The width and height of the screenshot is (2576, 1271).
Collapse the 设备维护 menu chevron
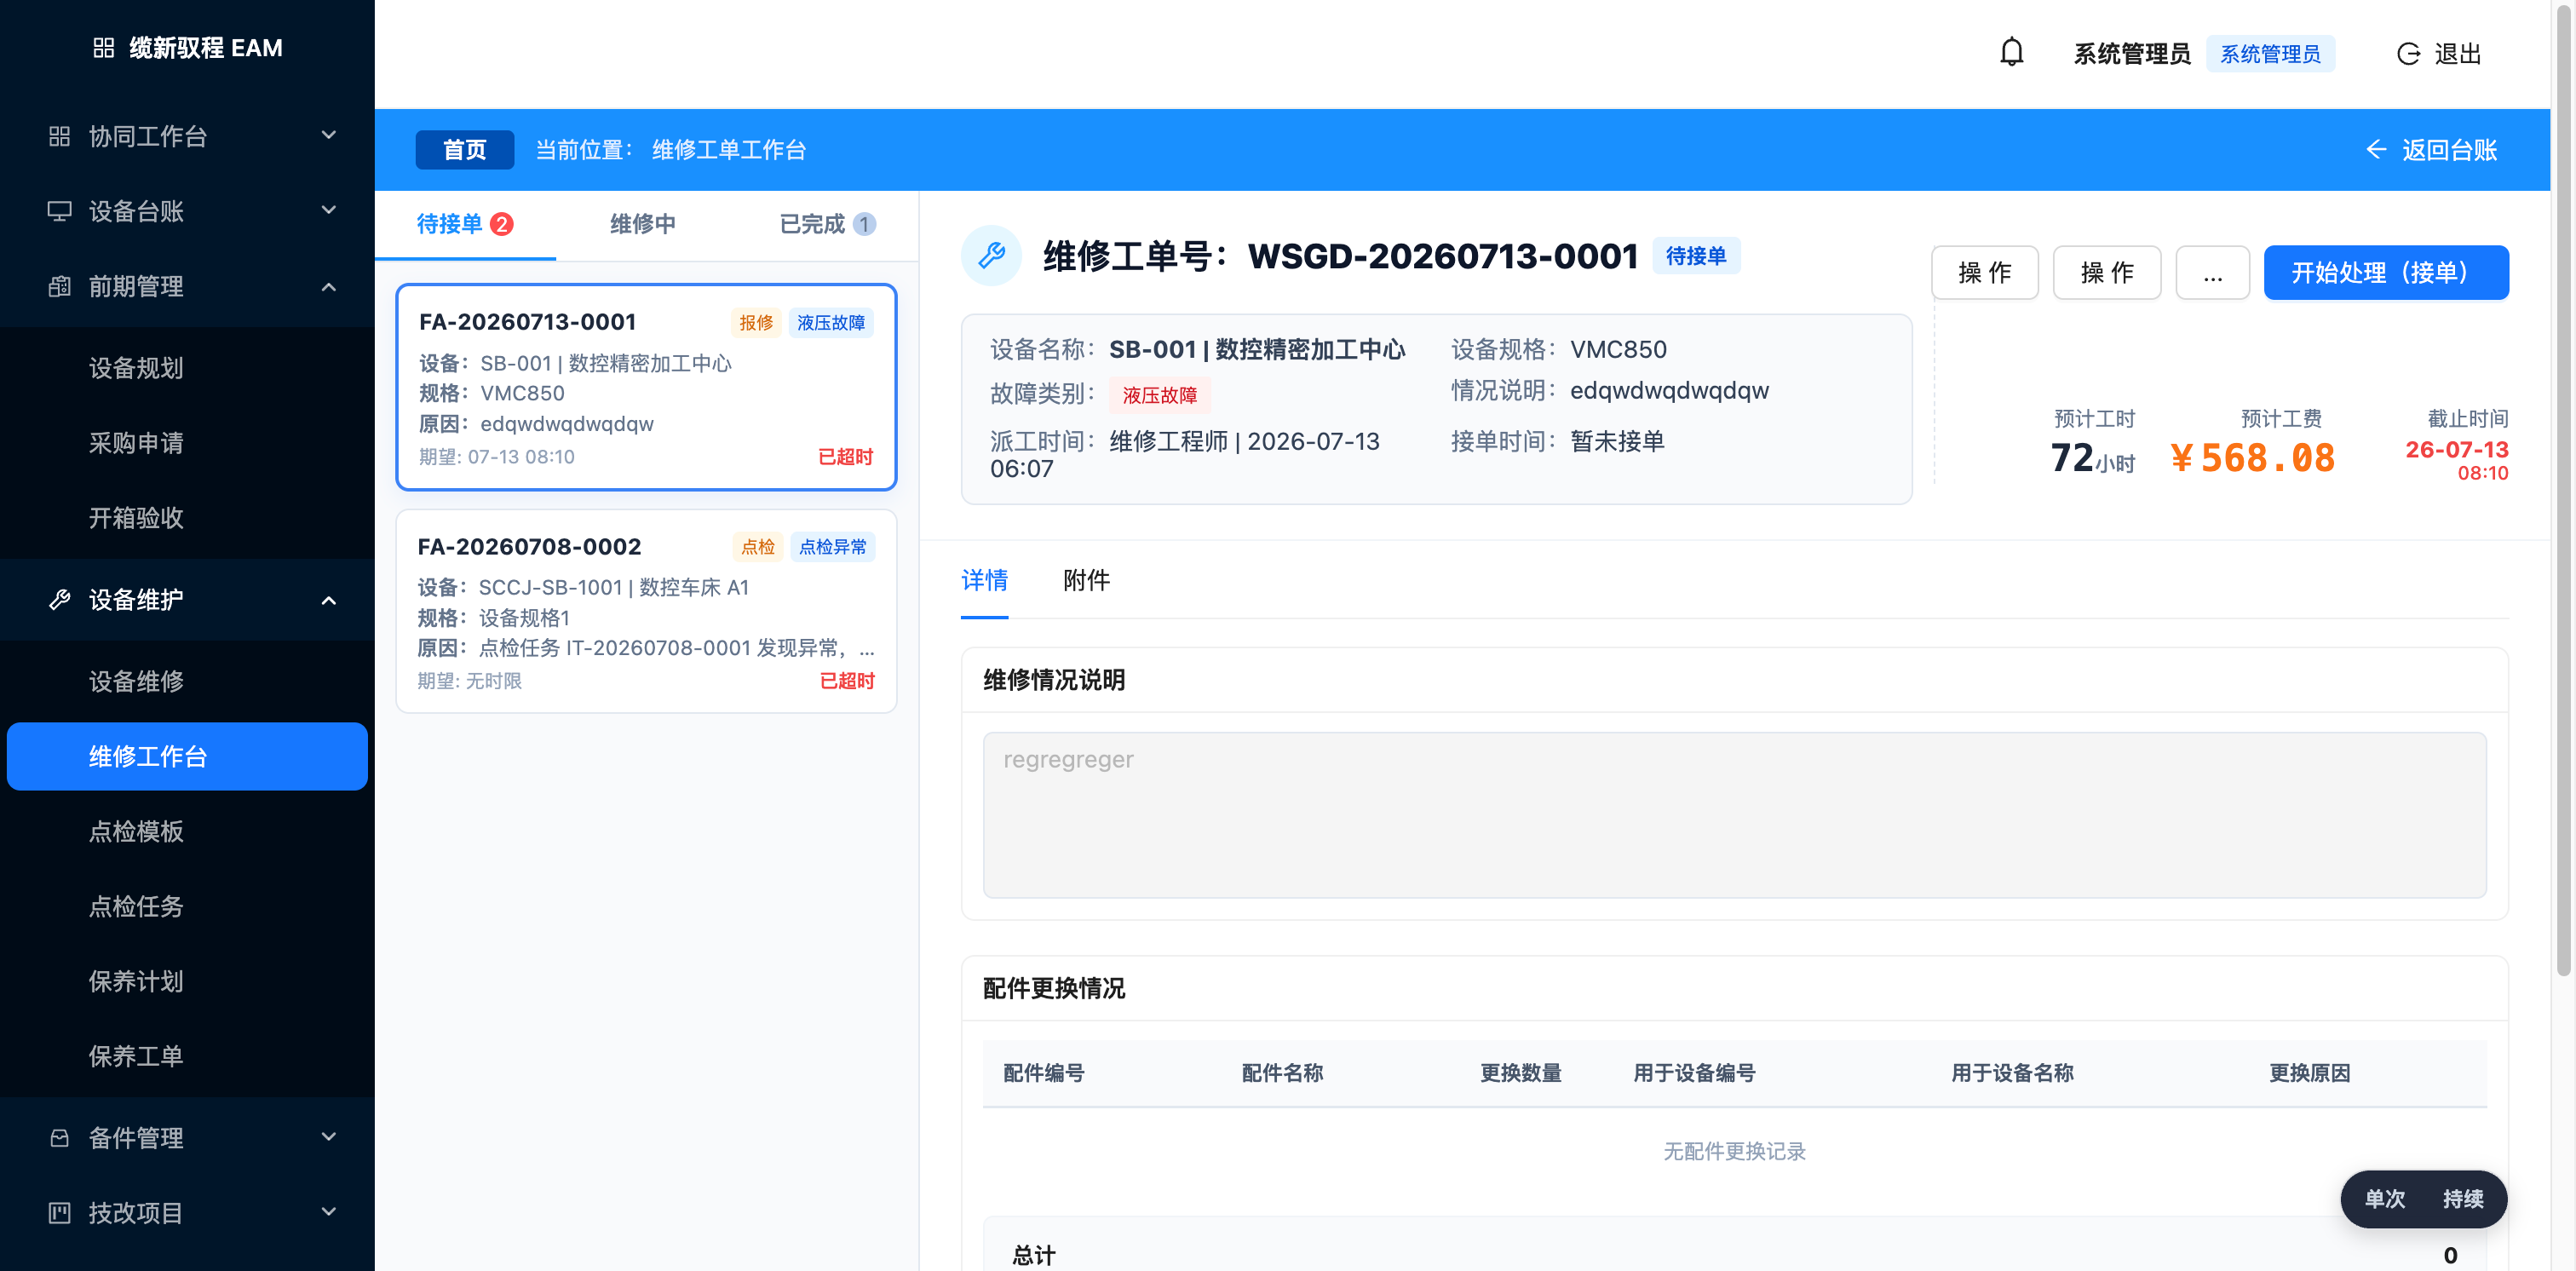(328, 600)
